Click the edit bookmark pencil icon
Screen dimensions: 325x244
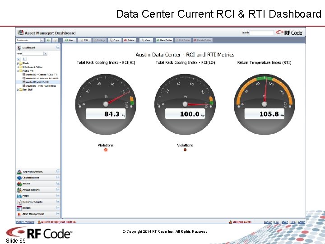click(56, 40)
